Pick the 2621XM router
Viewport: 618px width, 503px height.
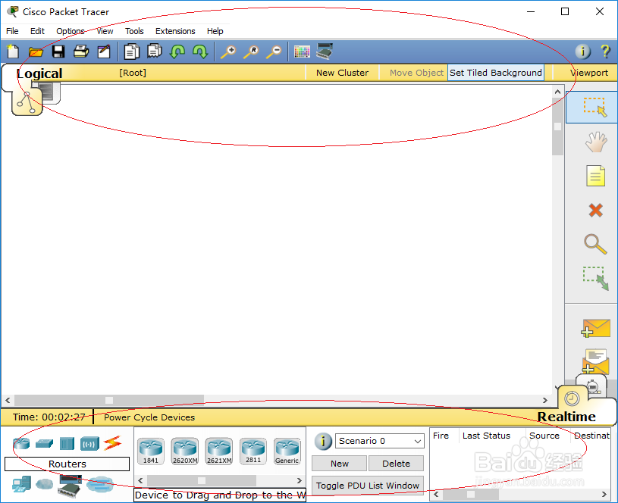tap(219, 451)
